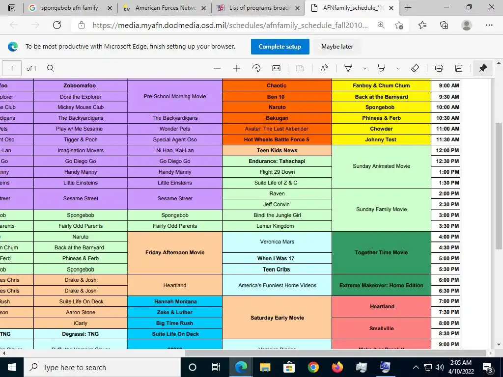Click the 'Endurance: Tahachapi' cell

pos(277,161)
